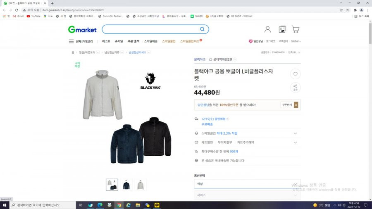Open the 고객센터 link
This screenshot has height=209, width=372.
click(x=283, y=41)
